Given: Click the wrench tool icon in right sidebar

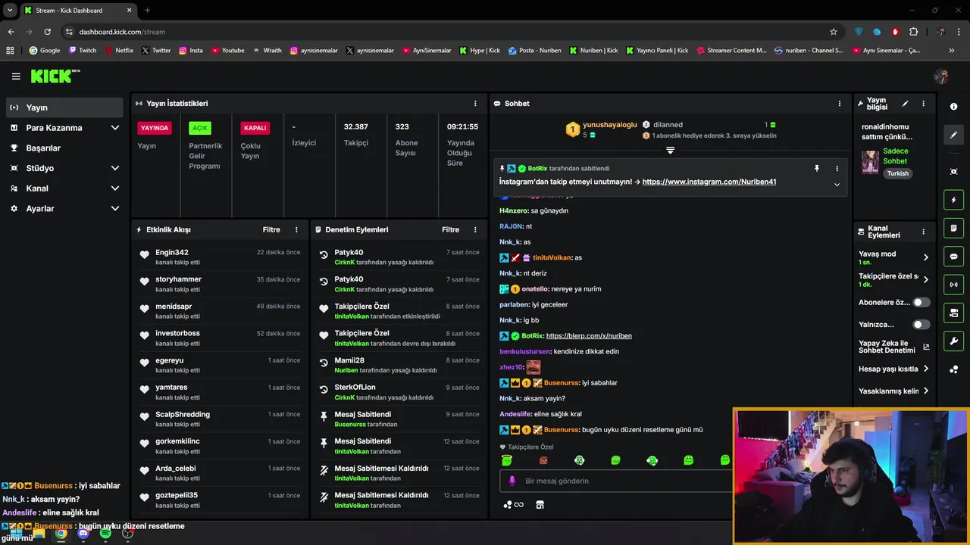Looking at the screenshot, I should pyautogui.click(x=954, y=341).
